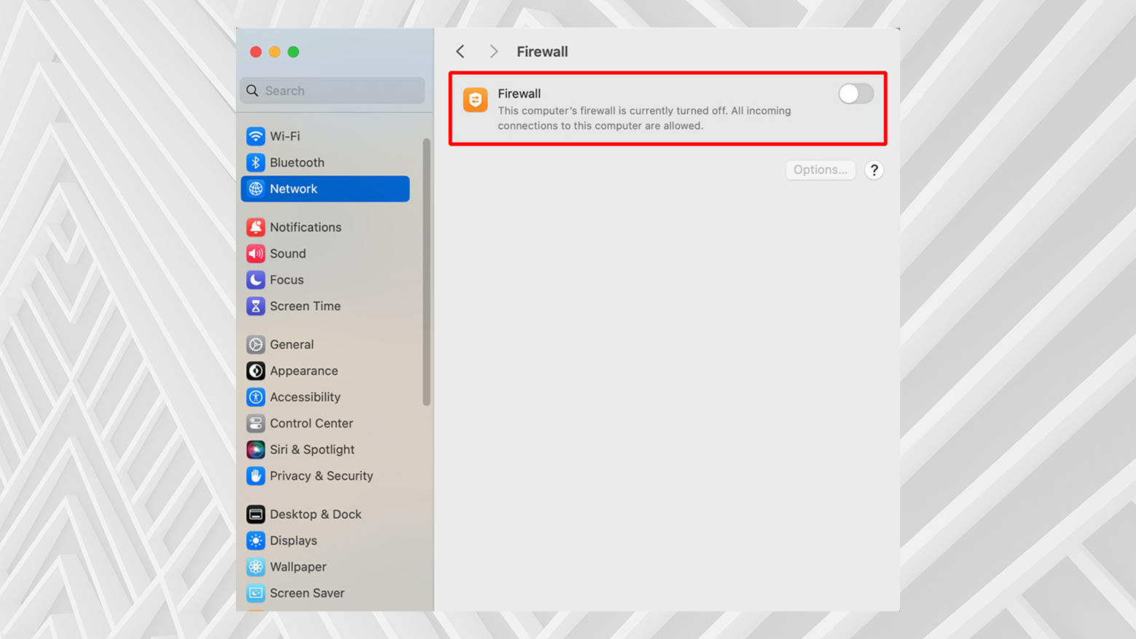1136x639 pixels.
Task: Select Siri & Spotlight settings
Action: click(x=312, y=449)
